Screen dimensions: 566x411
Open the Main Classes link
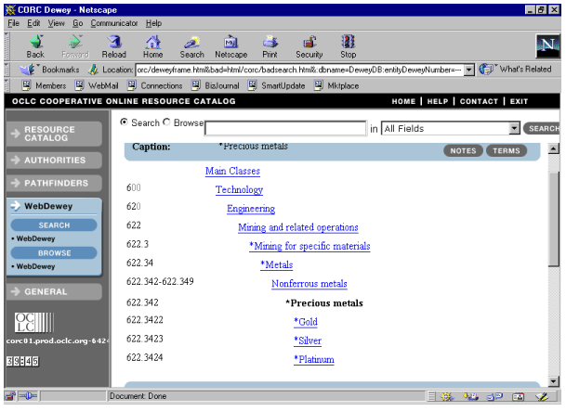coord(232,171)
